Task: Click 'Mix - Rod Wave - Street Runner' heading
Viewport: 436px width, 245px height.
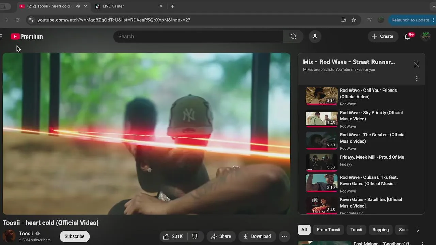Action: point(349,62)
